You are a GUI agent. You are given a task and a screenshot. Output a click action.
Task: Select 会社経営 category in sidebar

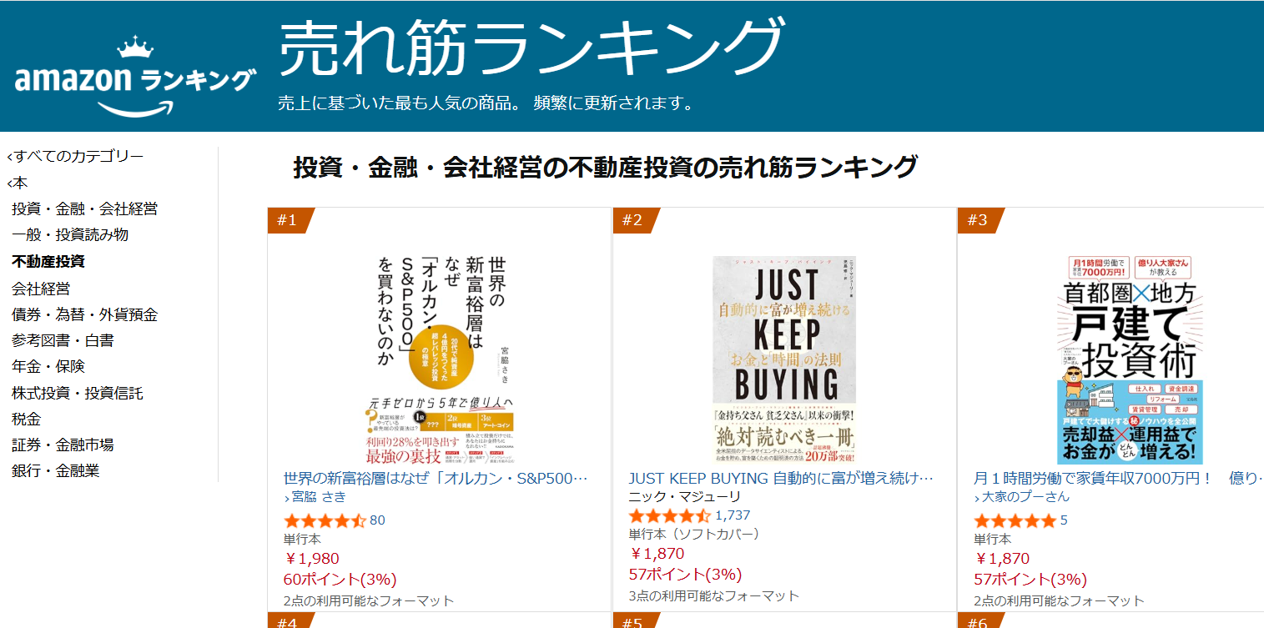(41, 289)
